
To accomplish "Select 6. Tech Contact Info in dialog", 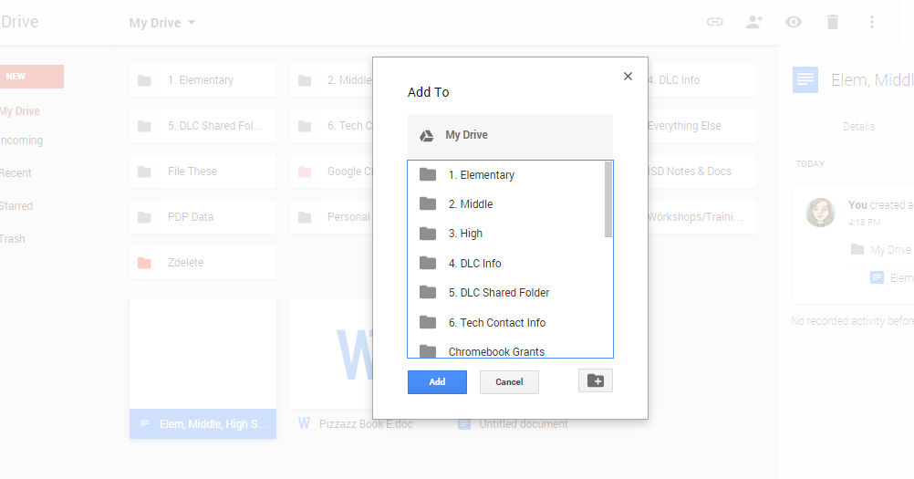I will tap(506, 322).
